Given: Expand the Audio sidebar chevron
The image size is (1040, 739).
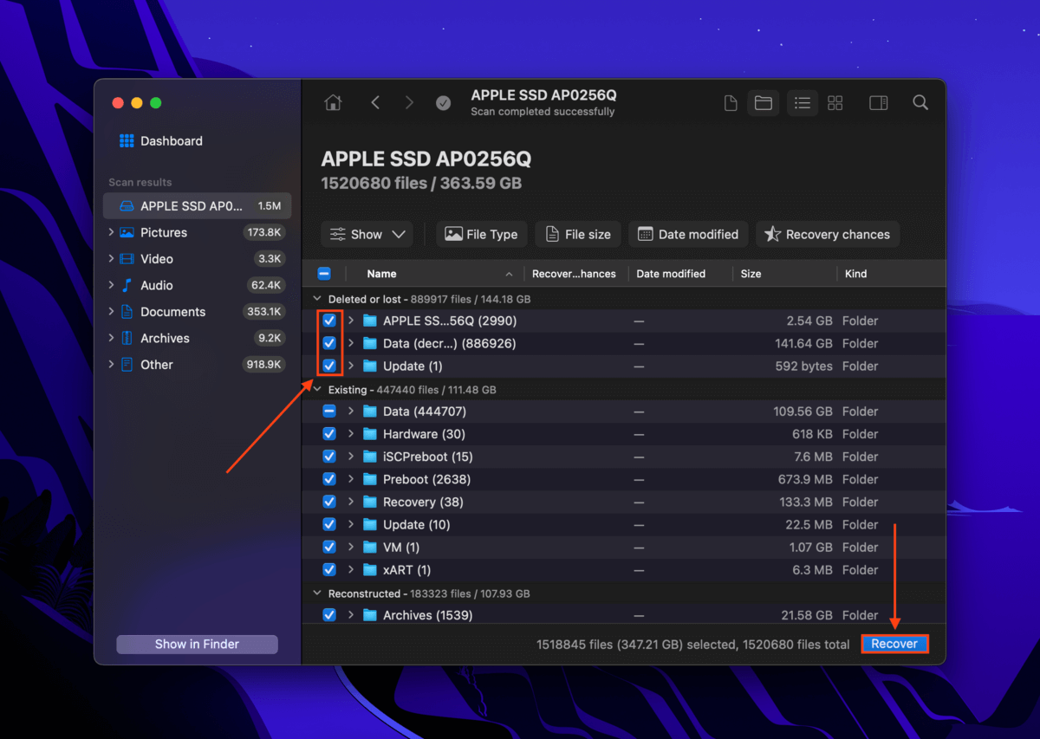Looking at the screenshot, I should tap(111, 285).
